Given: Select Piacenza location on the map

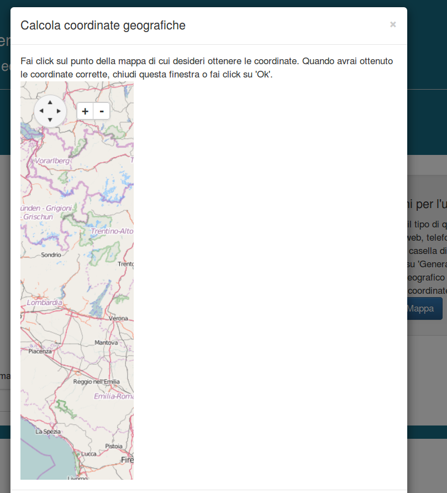Looking at the screenshot, I should pyautogui.click(x=40, y=351).
